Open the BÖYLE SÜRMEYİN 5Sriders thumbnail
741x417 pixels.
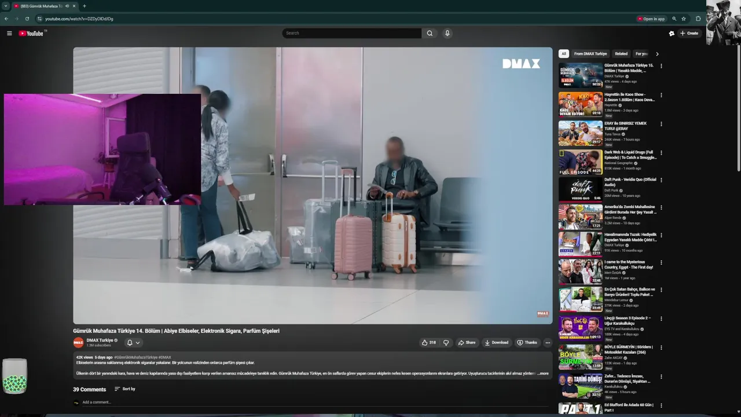pyautogui.click(x=580, y=357)
